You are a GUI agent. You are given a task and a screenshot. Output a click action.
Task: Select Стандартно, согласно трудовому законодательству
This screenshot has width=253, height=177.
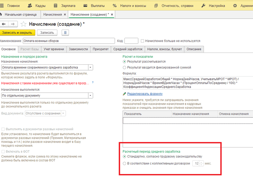coord(124,156)
